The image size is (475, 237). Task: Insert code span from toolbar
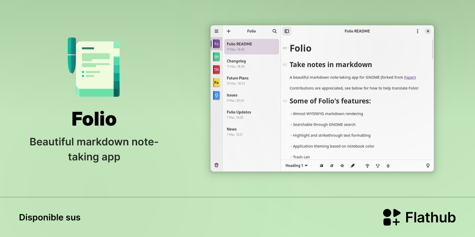378,166
